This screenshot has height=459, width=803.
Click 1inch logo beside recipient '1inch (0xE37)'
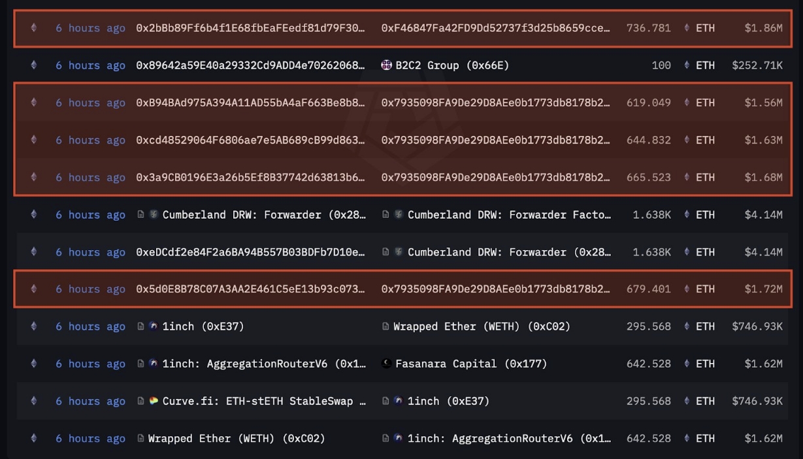click(399, 401)
